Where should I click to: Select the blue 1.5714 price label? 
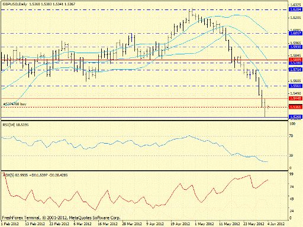pos(295,69)
